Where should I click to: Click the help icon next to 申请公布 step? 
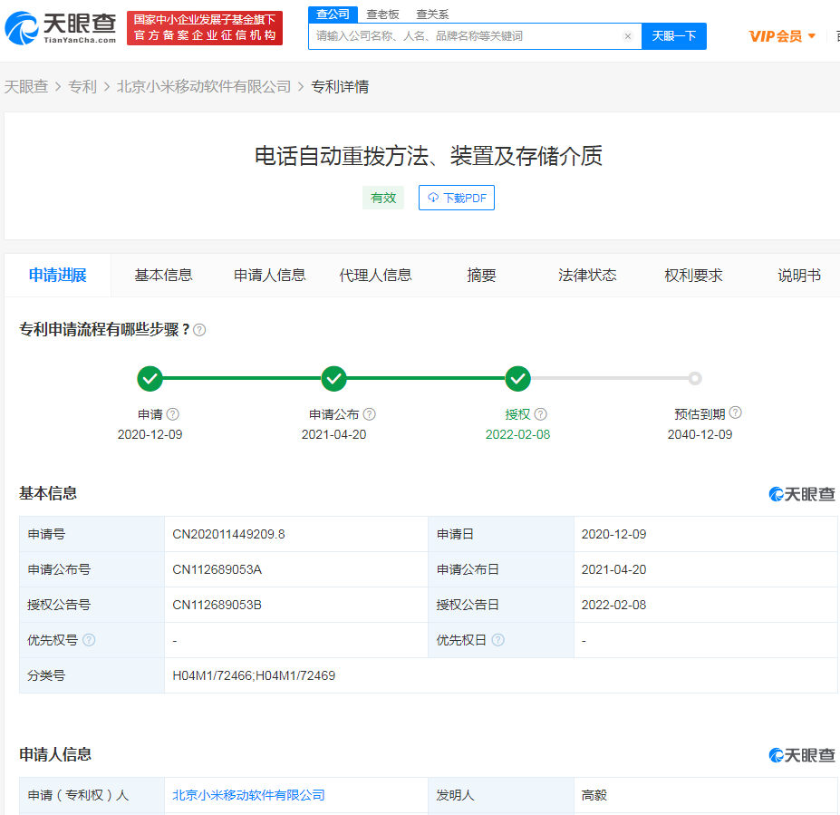click(x=369, y=414)
